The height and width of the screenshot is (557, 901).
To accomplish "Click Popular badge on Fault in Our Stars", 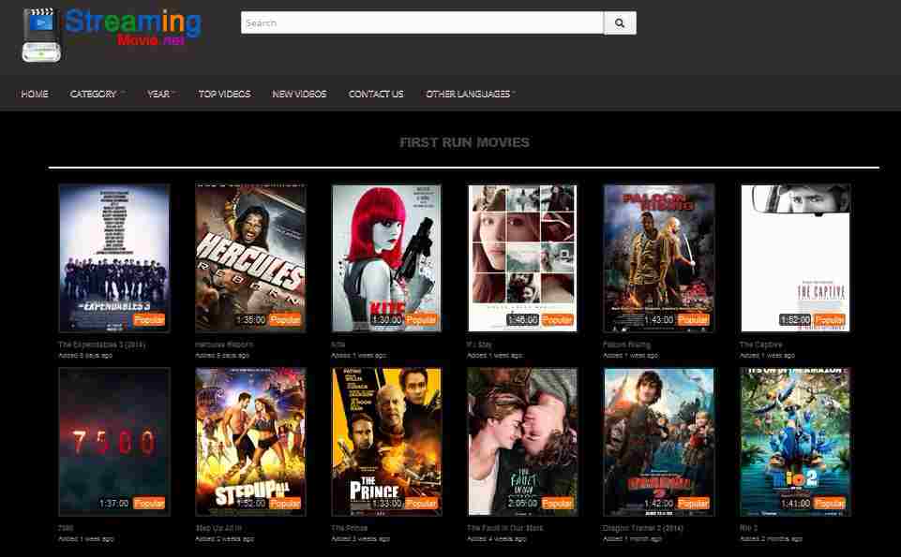I will coord(557,504).
